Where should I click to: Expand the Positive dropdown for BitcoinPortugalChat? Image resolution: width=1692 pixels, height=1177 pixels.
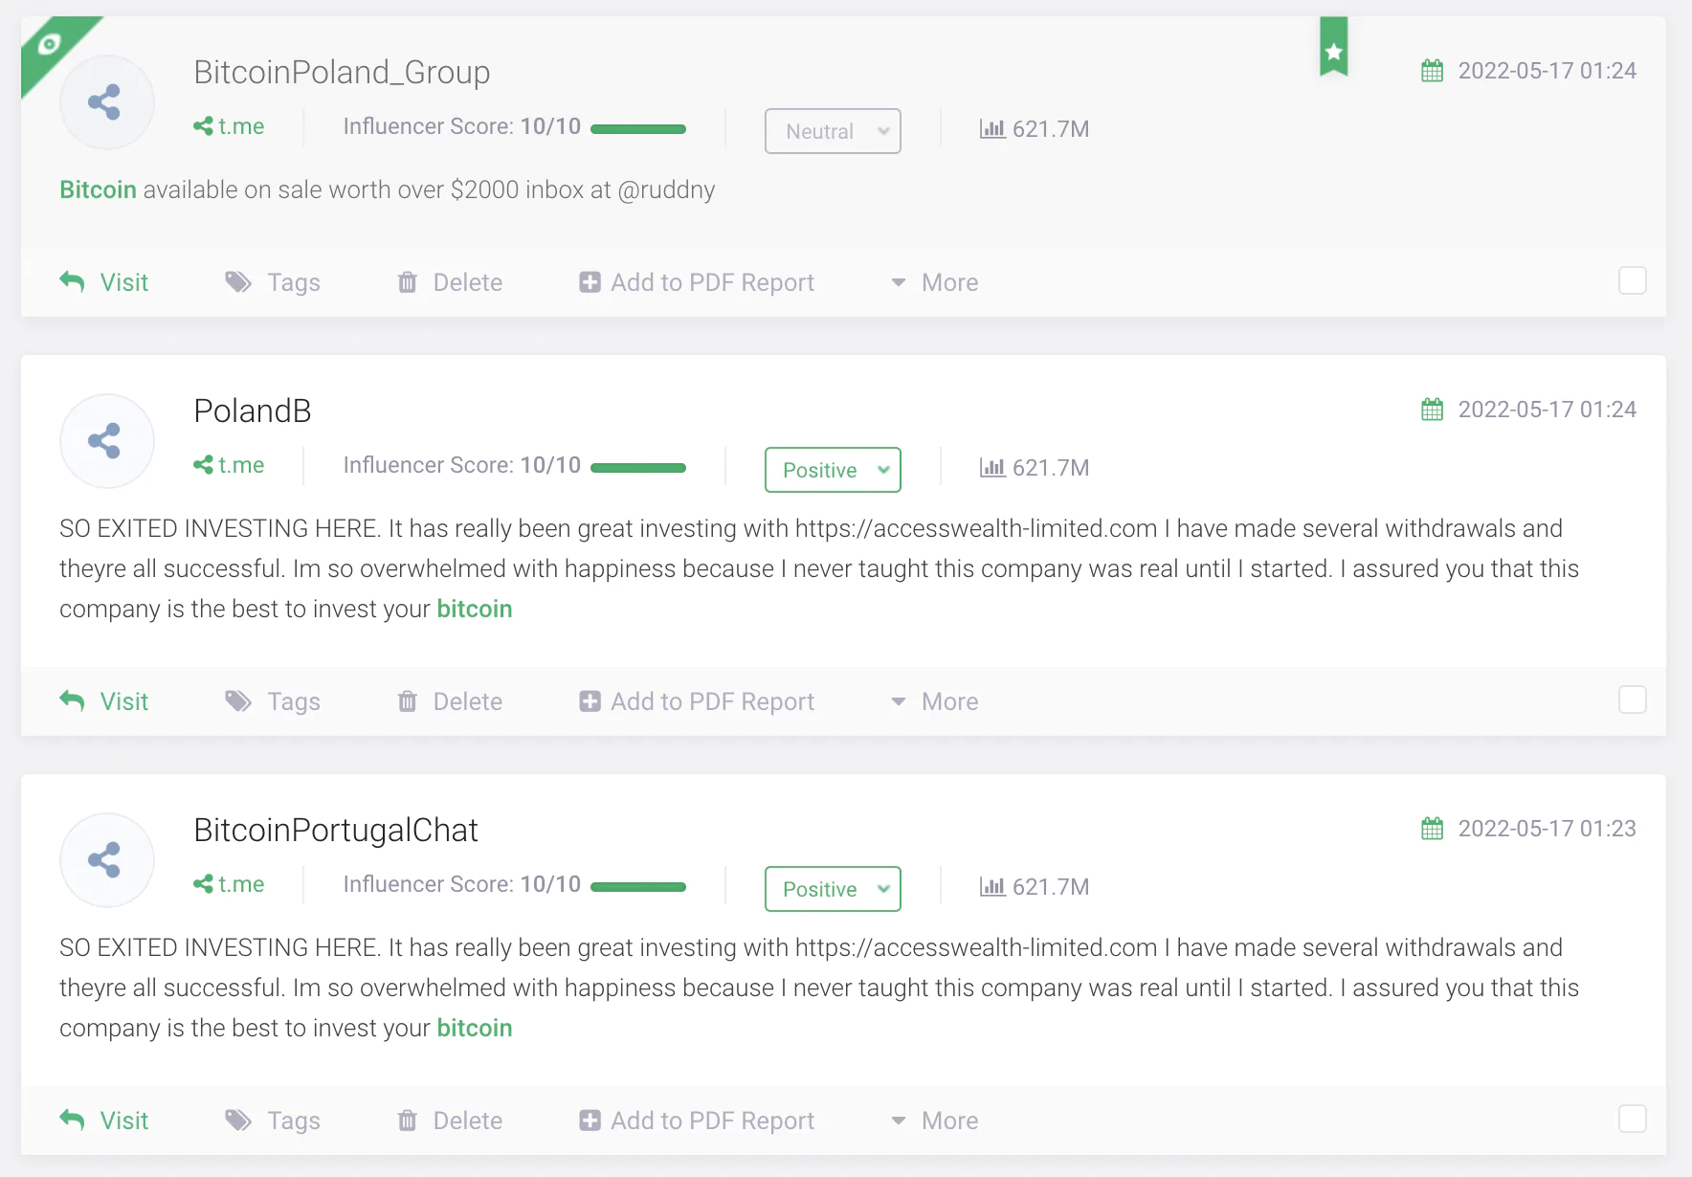tap(832, 889)
